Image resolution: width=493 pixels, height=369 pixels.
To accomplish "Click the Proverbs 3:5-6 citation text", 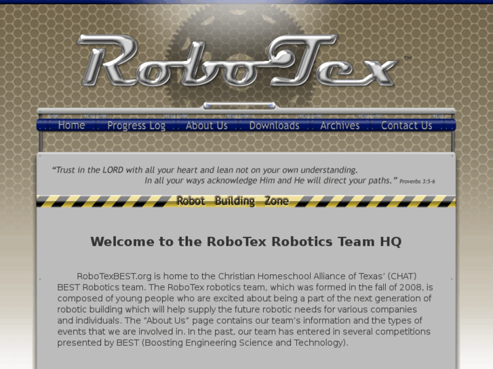I will [x=417, y=181].
